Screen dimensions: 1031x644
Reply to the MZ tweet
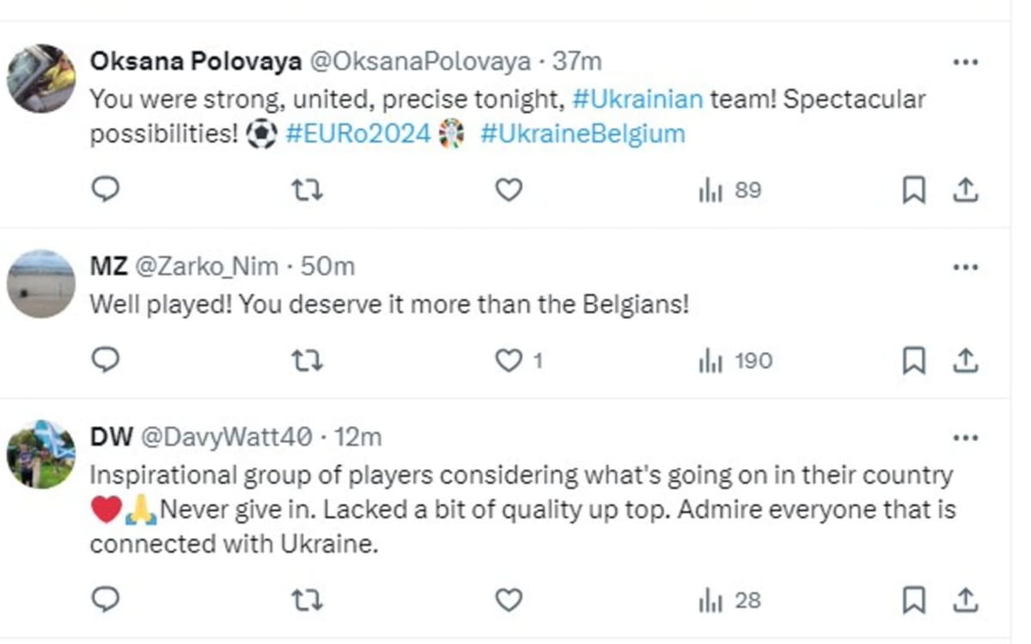[x=105, y=361]
